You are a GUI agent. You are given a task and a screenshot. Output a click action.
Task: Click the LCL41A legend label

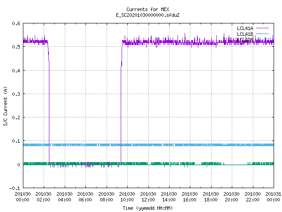point(245,28)
